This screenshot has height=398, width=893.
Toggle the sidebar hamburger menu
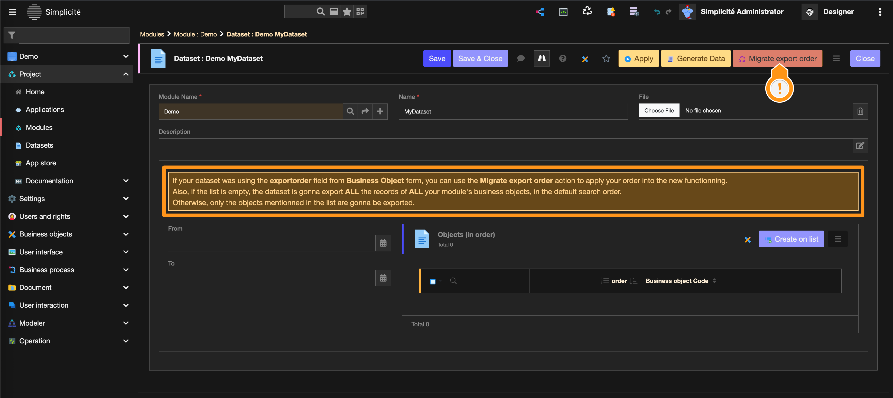[12, 12]
